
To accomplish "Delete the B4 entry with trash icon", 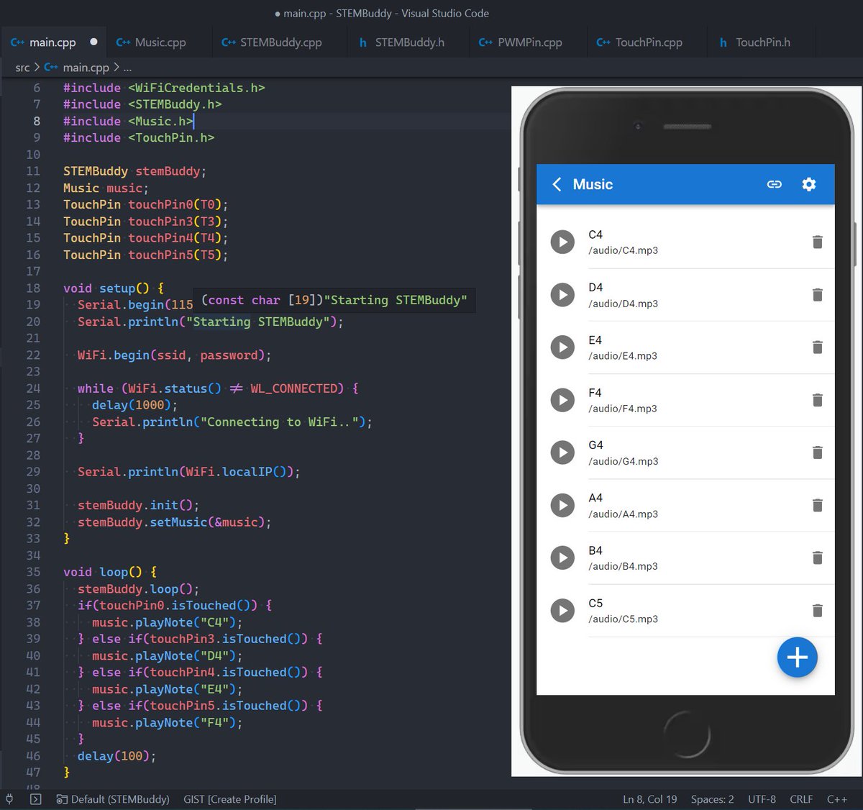I will pyautogui.click(x=817, y=558).
